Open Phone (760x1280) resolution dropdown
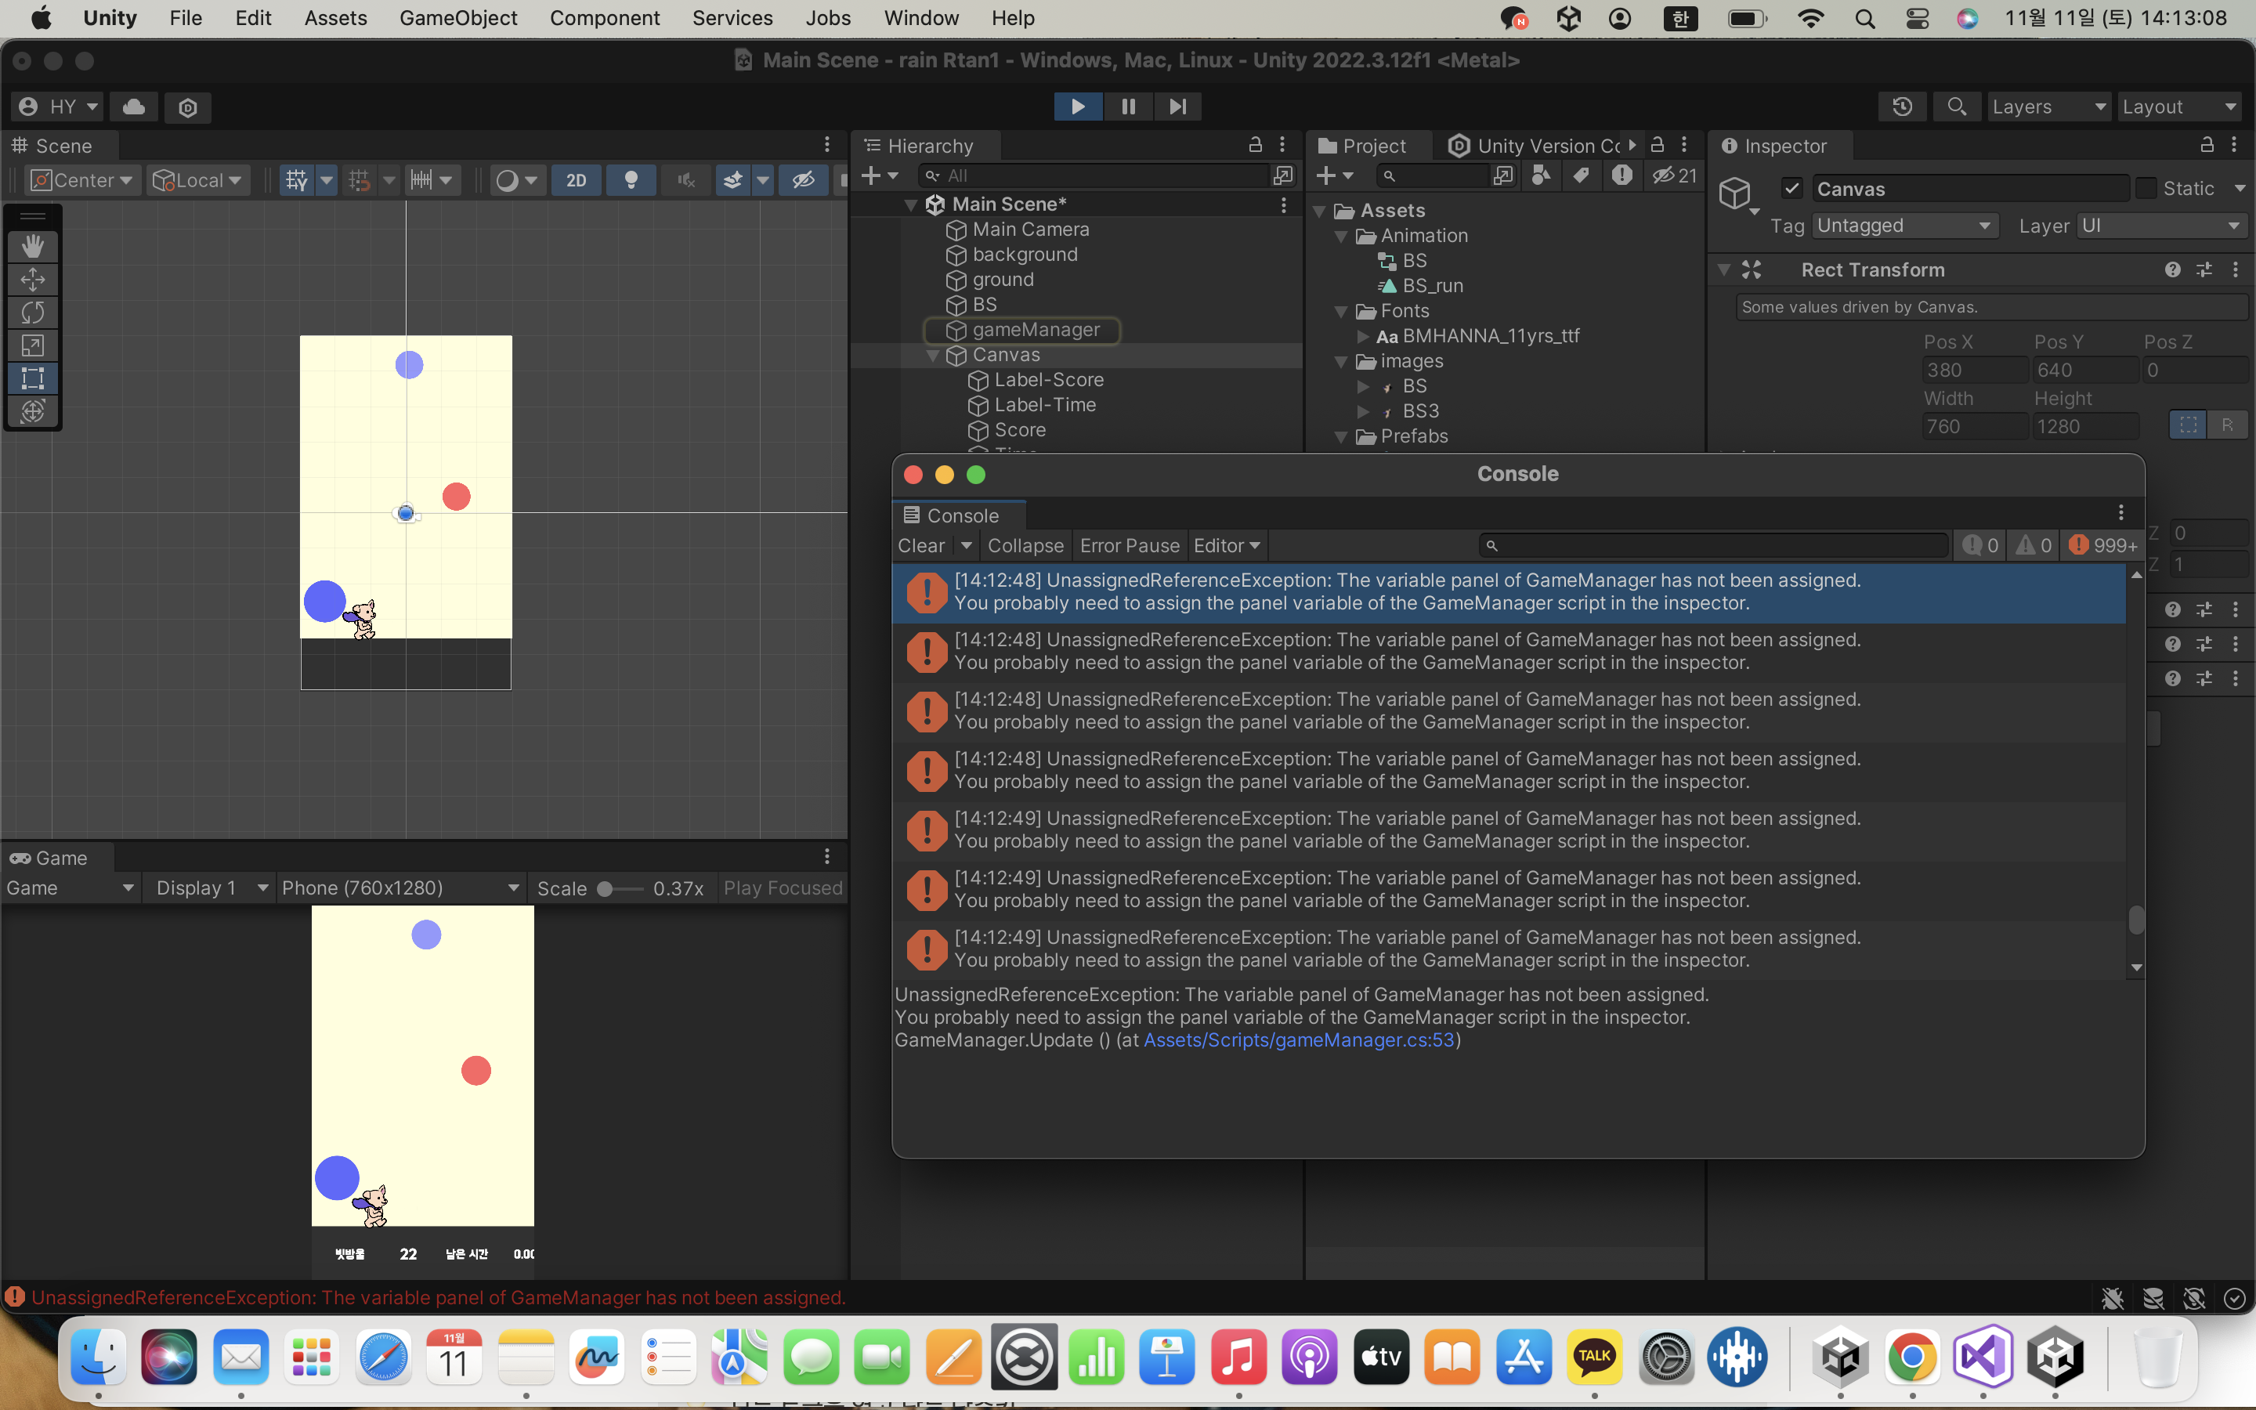Viewport: 2256px width, 1410px height. point(400,888)
